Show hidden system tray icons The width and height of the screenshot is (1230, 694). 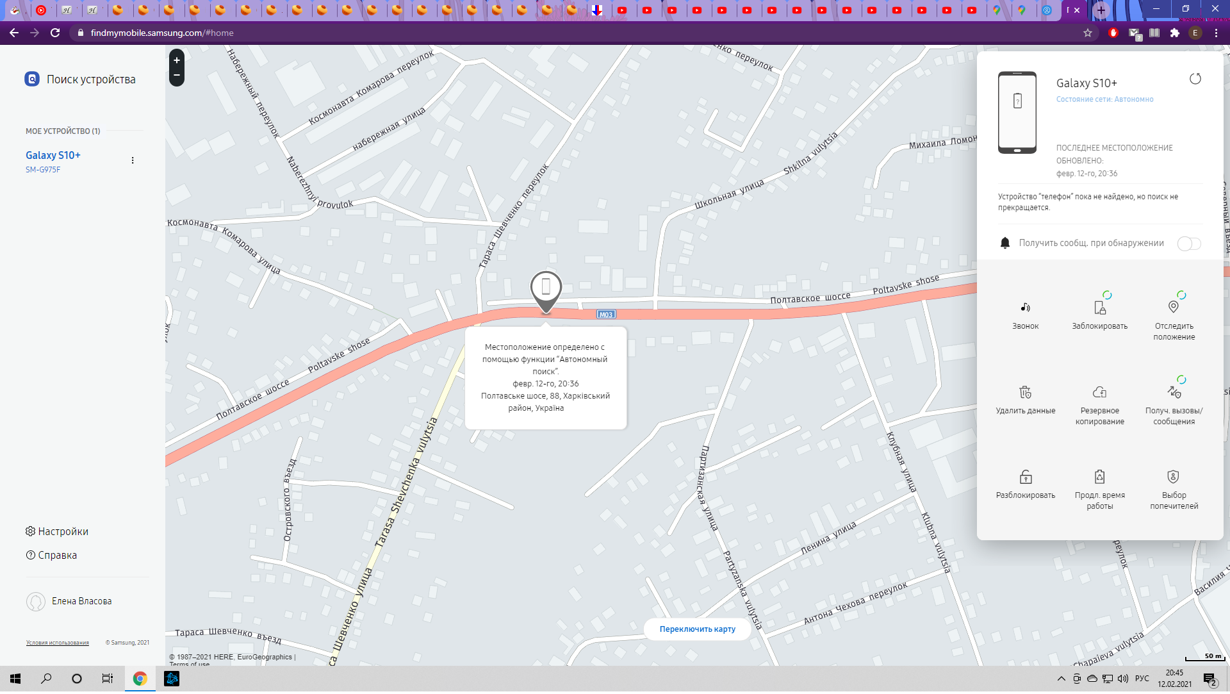click(1062, 679)
